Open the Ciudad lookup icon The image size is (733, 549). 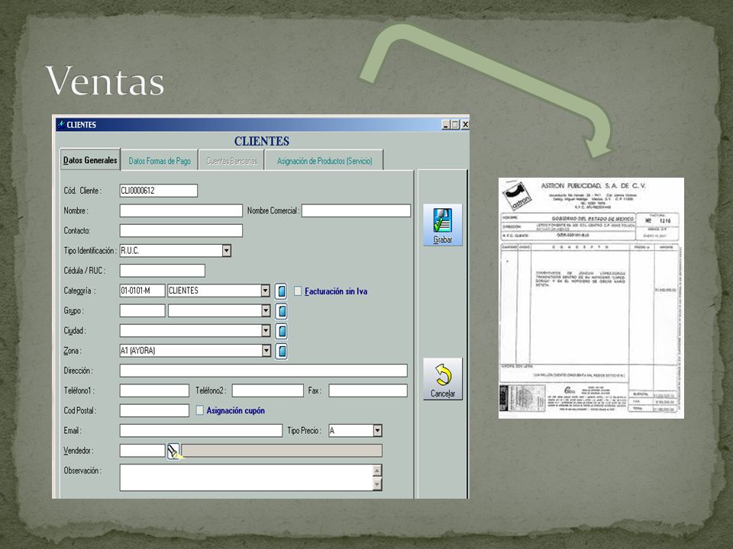tap(281, 331)
